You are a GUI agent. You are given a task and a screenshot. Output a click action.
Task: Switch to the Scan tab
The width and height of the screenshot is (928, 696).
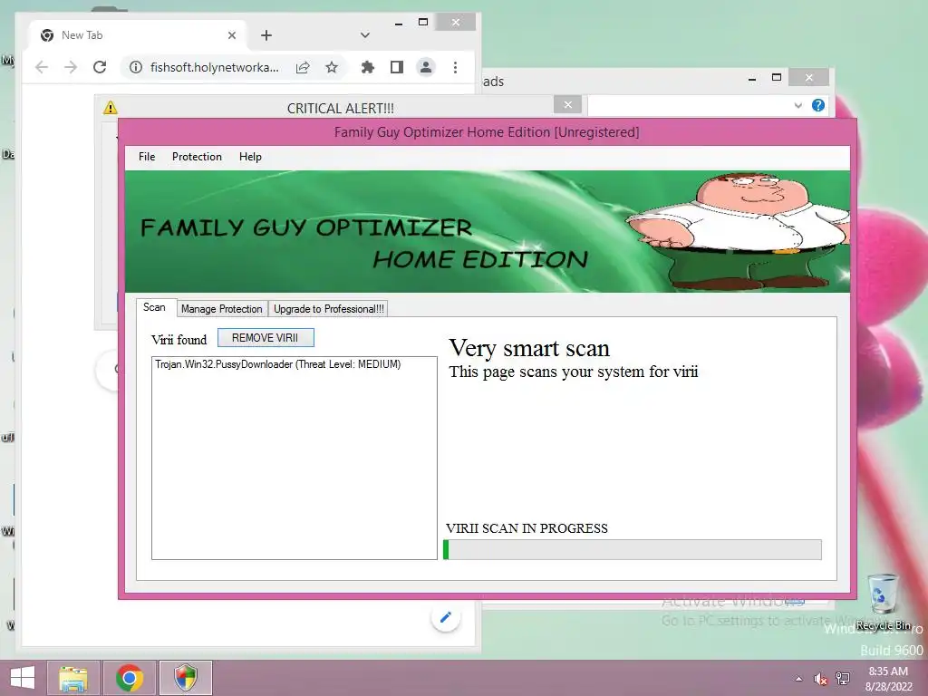click(x=154, y=308)
